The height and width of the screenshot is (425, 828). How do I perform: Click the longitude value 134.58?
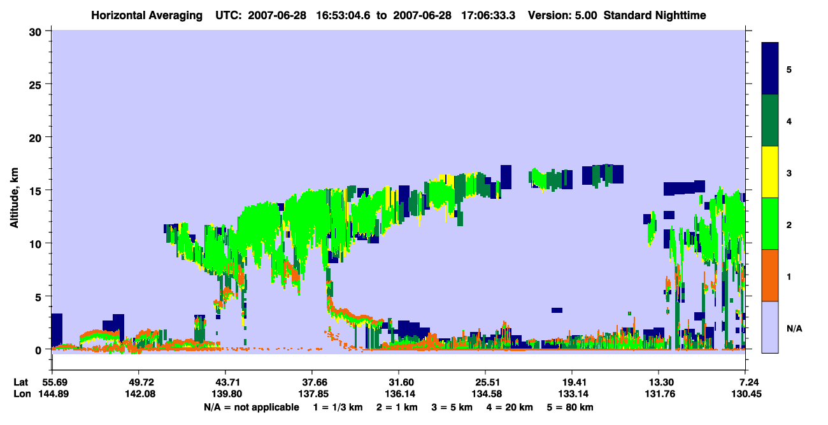coord(485,394)
